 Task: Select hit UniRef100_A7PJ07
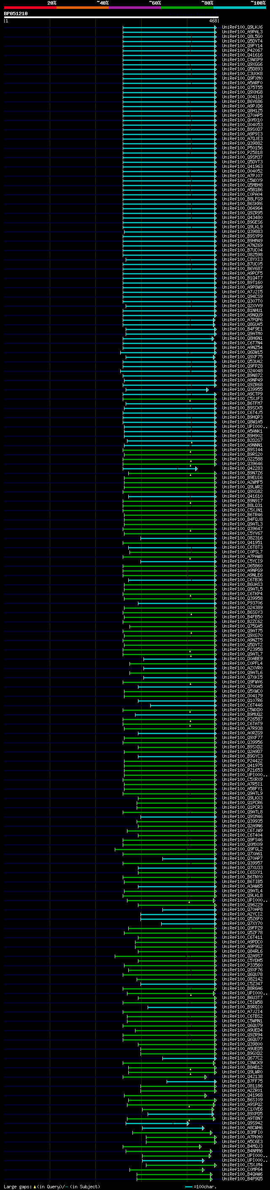242,176
